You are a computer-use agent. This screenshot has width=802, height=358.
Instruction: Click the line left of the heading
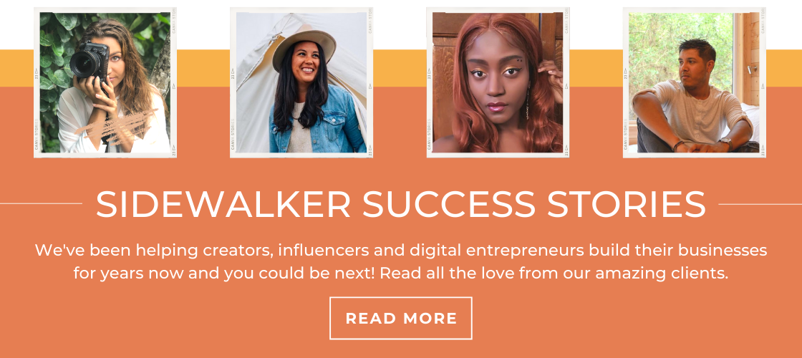[x=41, y=203]
